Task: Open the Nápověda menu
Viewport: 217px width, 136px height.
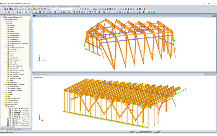Action: (77, 6)
